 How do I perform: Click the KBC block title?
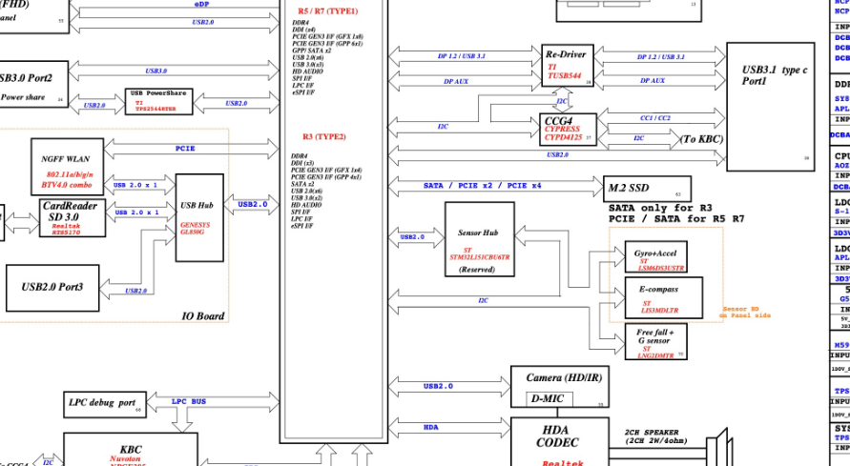point(131,449)
